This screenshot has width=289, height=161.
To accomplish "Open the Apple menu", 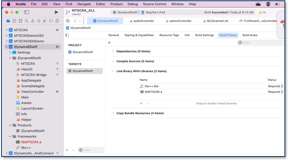I will (x=9, y=4).
